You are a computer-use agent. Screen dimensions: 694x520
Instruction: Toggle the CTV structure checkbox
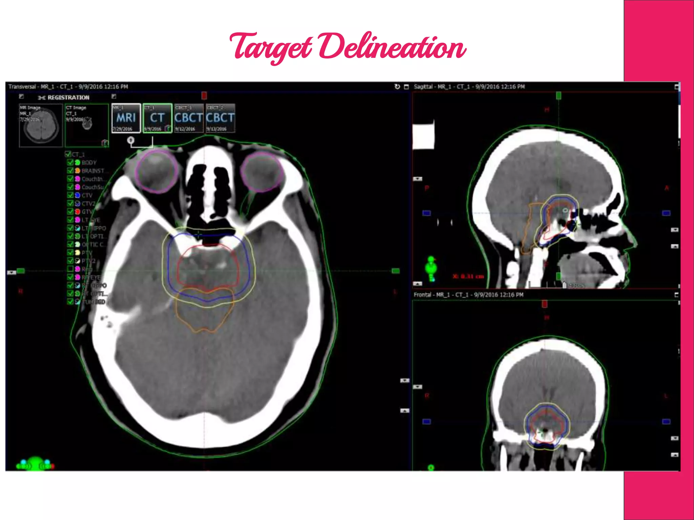(70, 195)
